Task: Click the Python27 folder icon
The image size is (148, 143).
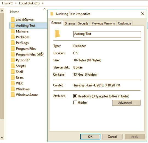Action: pyautogui.click(x=13, y=60)
